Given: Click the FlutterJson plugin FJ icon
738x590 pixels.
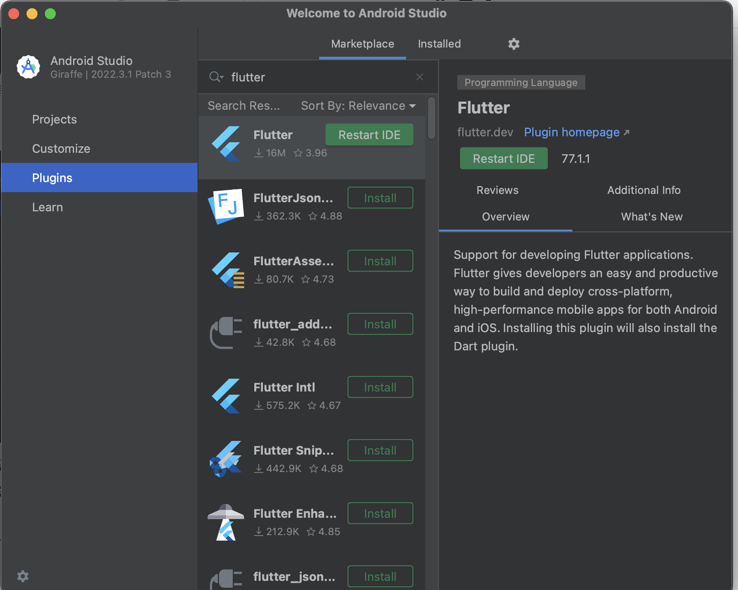Looking at the screenshot, I should tap(226, 206).
